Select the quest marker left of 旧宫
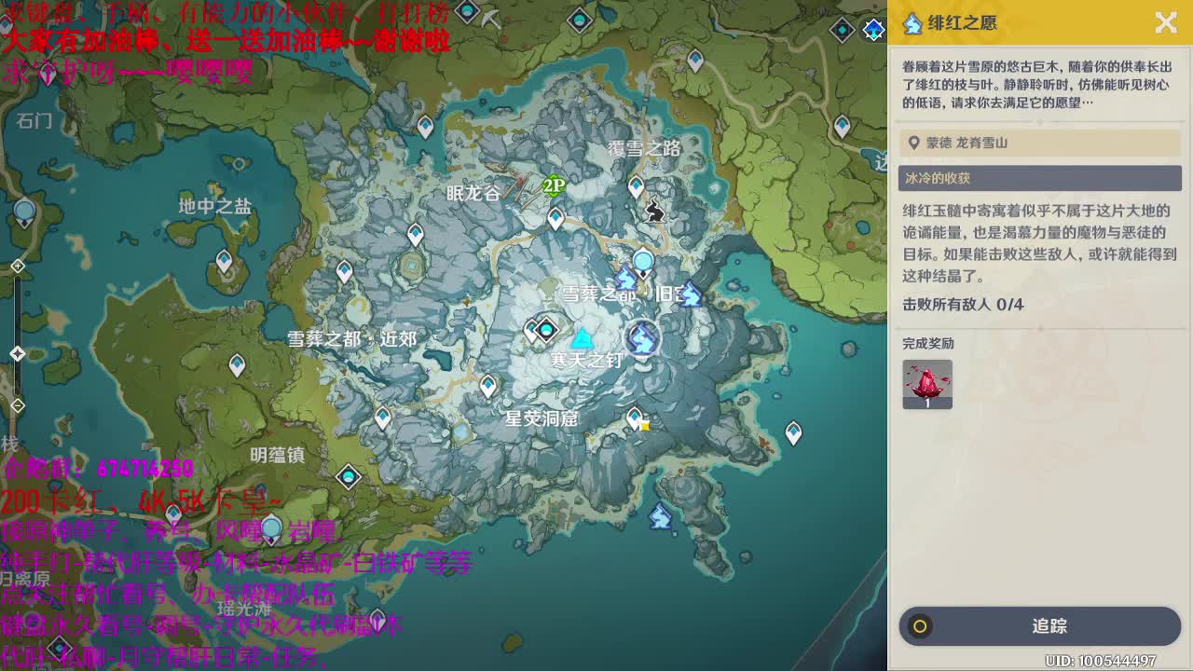This screenshot has width=1193, height=671. pyautogui.click(x=626, y=278)
